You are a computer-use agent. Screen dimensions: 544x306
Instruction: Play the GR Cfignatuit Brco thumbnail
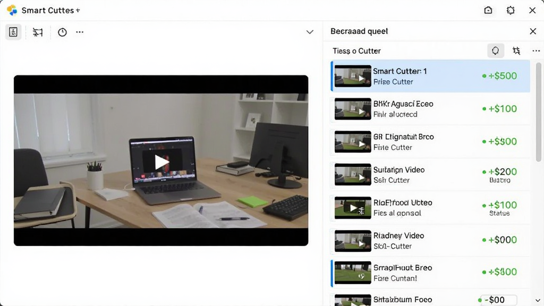coord(353,142)
